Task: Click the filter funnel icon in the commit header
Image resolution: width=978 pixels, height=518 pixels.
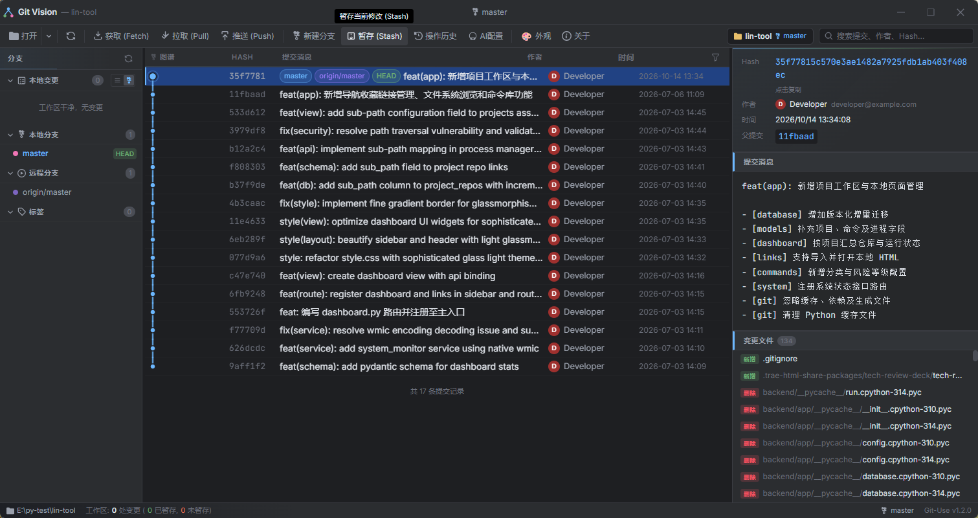Action: click(x=715, y=58)
